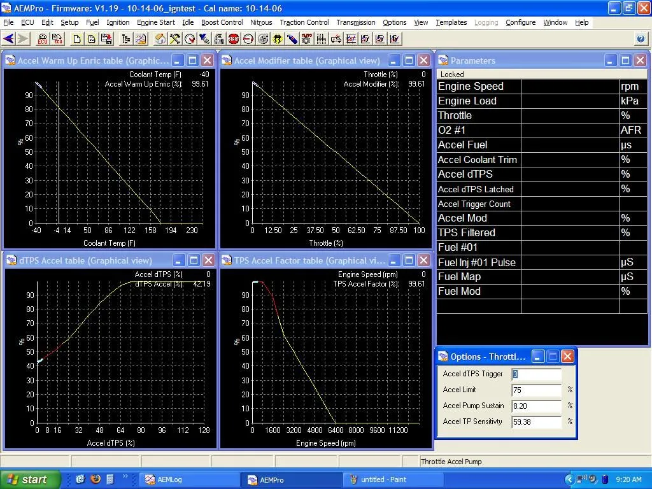Open the Fuel menu
Image resolution: width=652 pixels, height=489 pixels.
[x=92, y=22]
